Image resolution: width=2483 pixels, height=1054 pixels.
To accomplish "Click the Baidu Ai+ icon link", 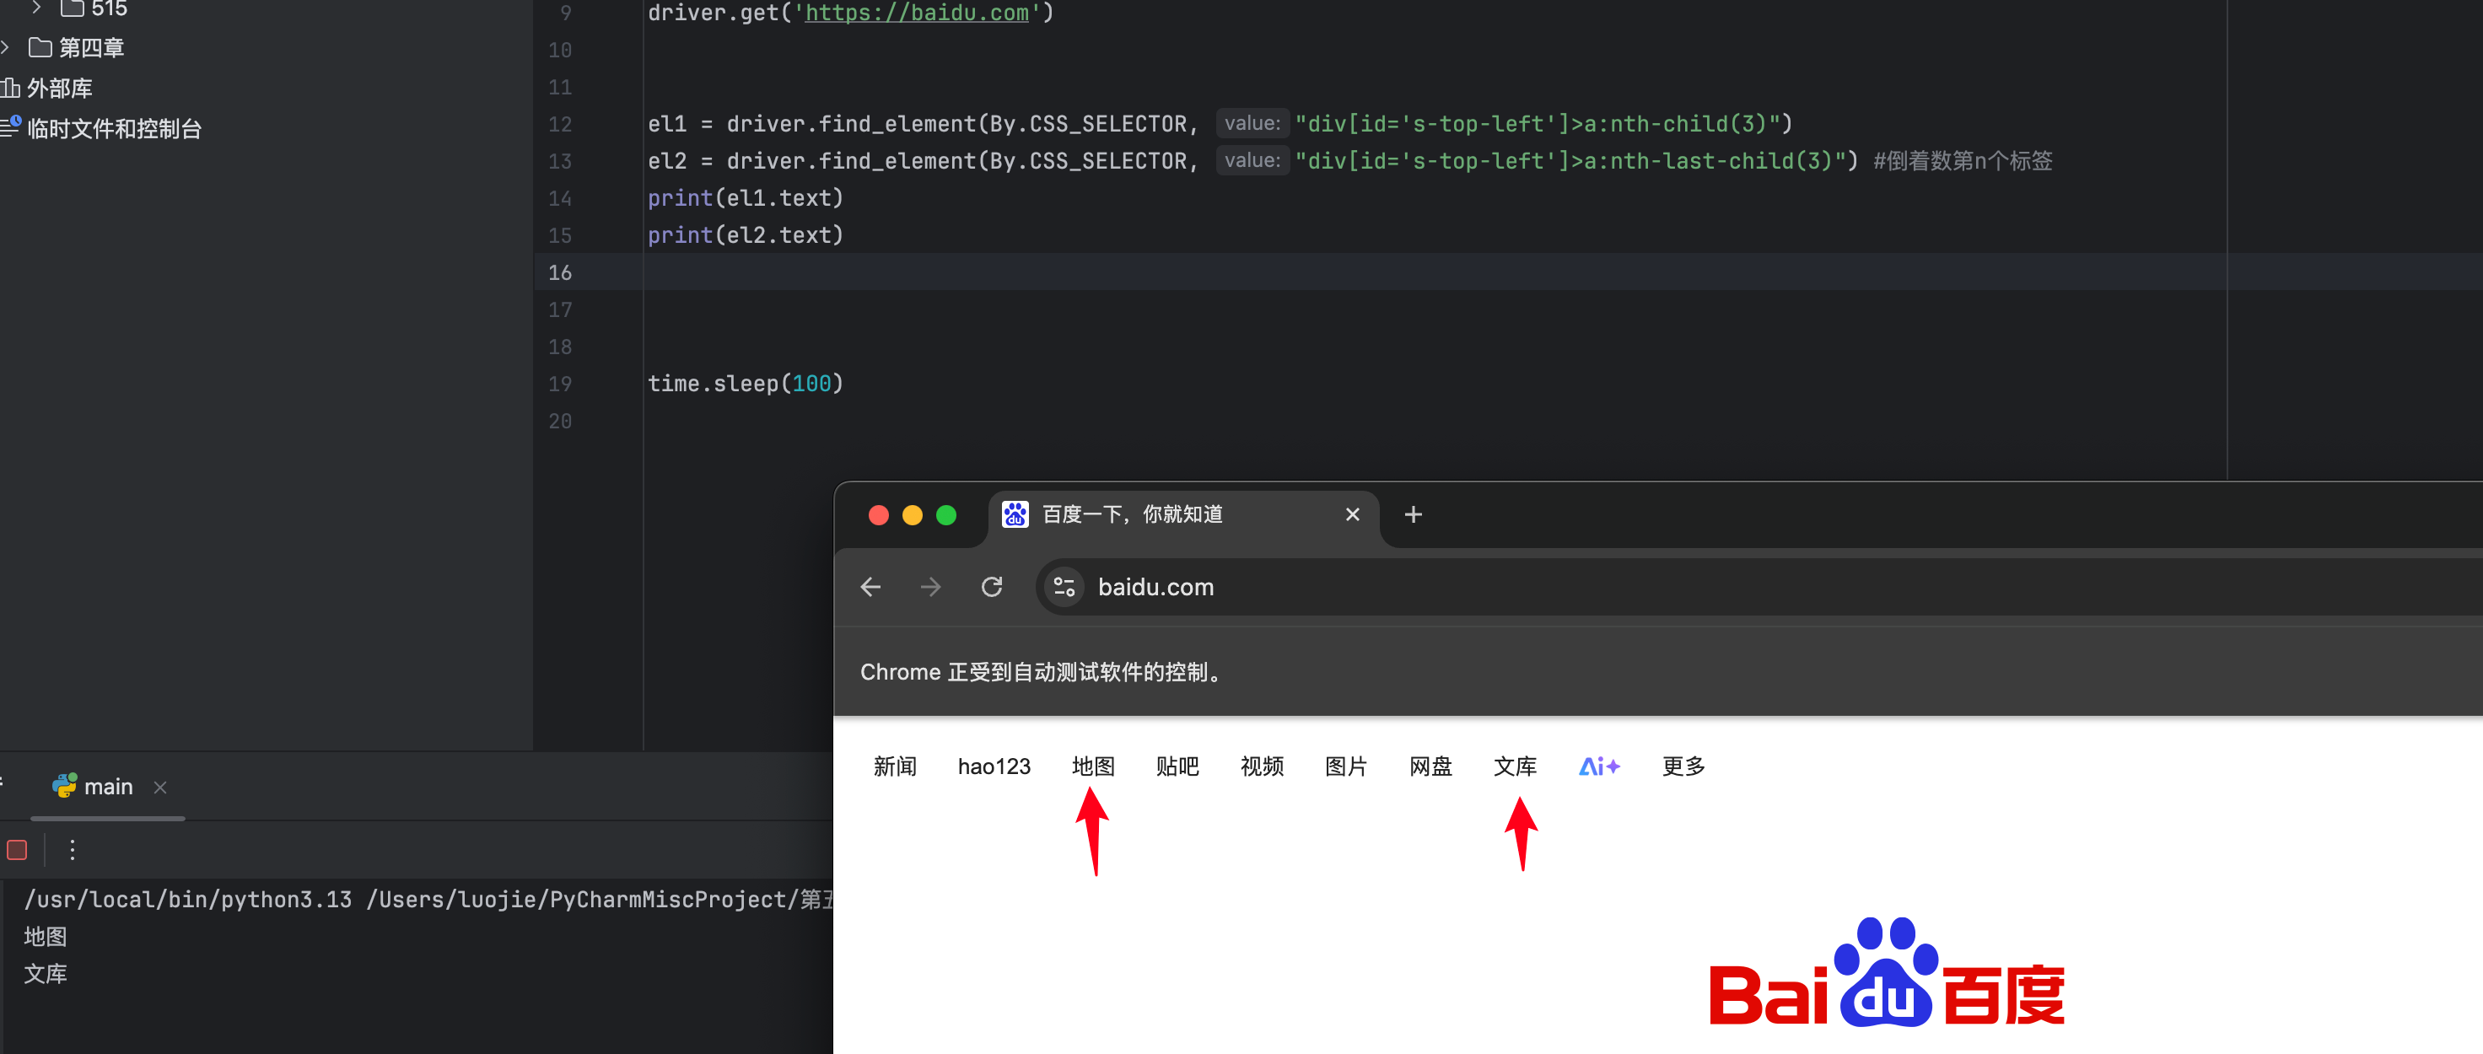I will click(x=1599, y=767).
